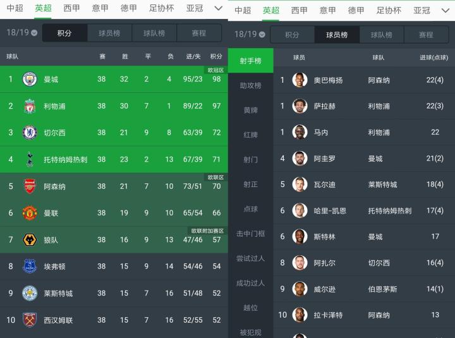Click the Liverpool club crest icon
Viewport: 455px width, 338px height.
tap(30, 106)
